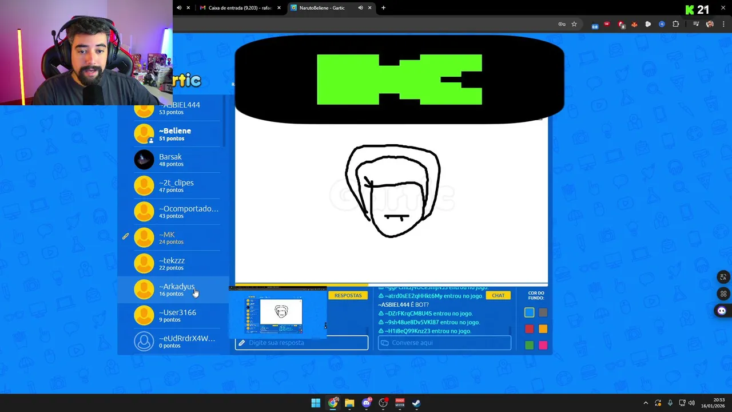The image size is (732, 412).
Task: Focus the Converse aqui chat input
Action: point(444,343)
